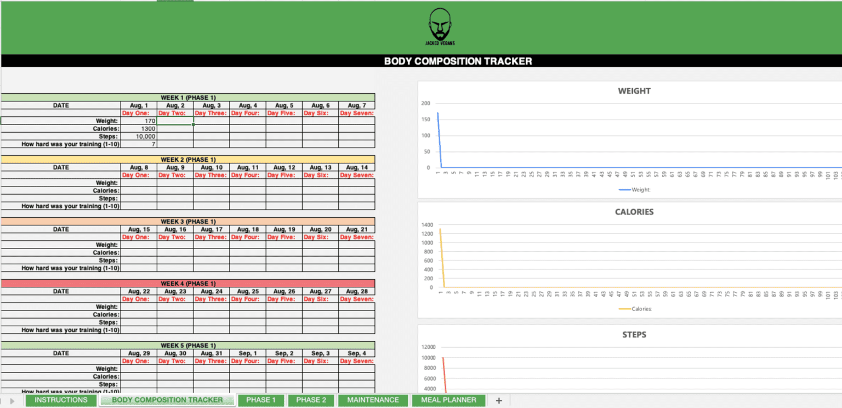Open the INSTRUCTIONS sheet tab
The height and width of the screenshot is (408, 842).
60,400
